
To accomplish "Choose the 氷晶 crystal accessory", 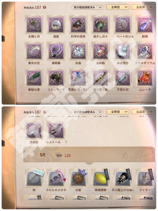I will point(78,51).
